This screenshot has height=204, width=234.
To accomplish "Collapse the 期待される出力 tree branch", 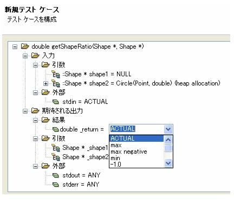I will click(x=25, y=111).
